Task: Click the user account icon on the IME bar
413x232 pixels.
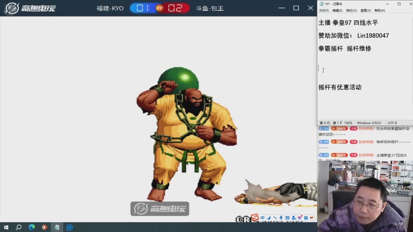Action: coord(294,218)
